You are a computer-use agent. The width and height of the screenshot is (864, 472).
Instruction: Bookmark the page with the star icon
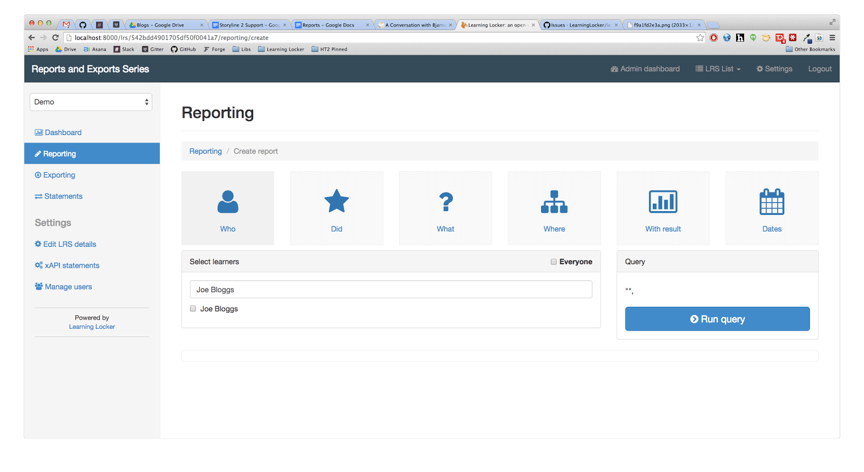[700, 38]
